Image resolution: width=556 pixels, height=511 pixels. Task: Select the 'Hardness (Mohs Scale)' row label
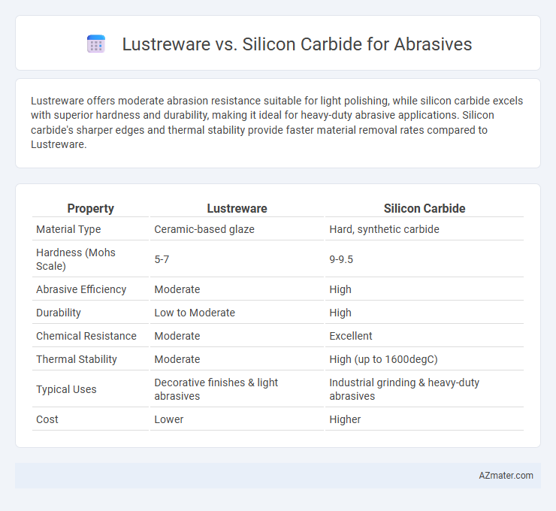76,259
